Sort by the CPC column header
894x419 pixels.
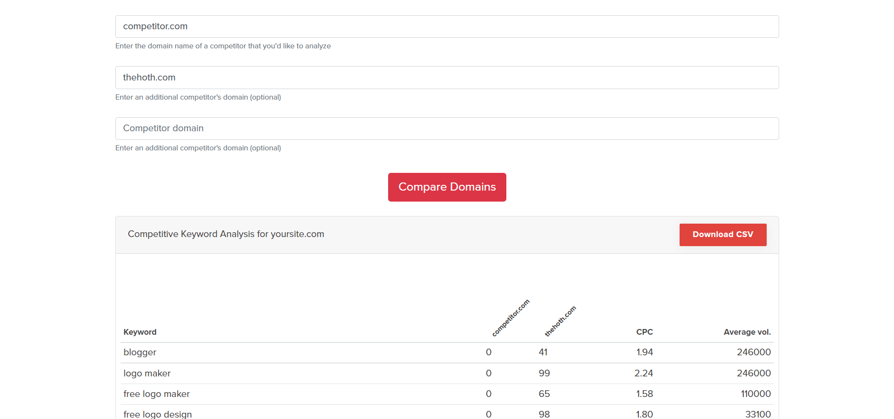point(644,332)
